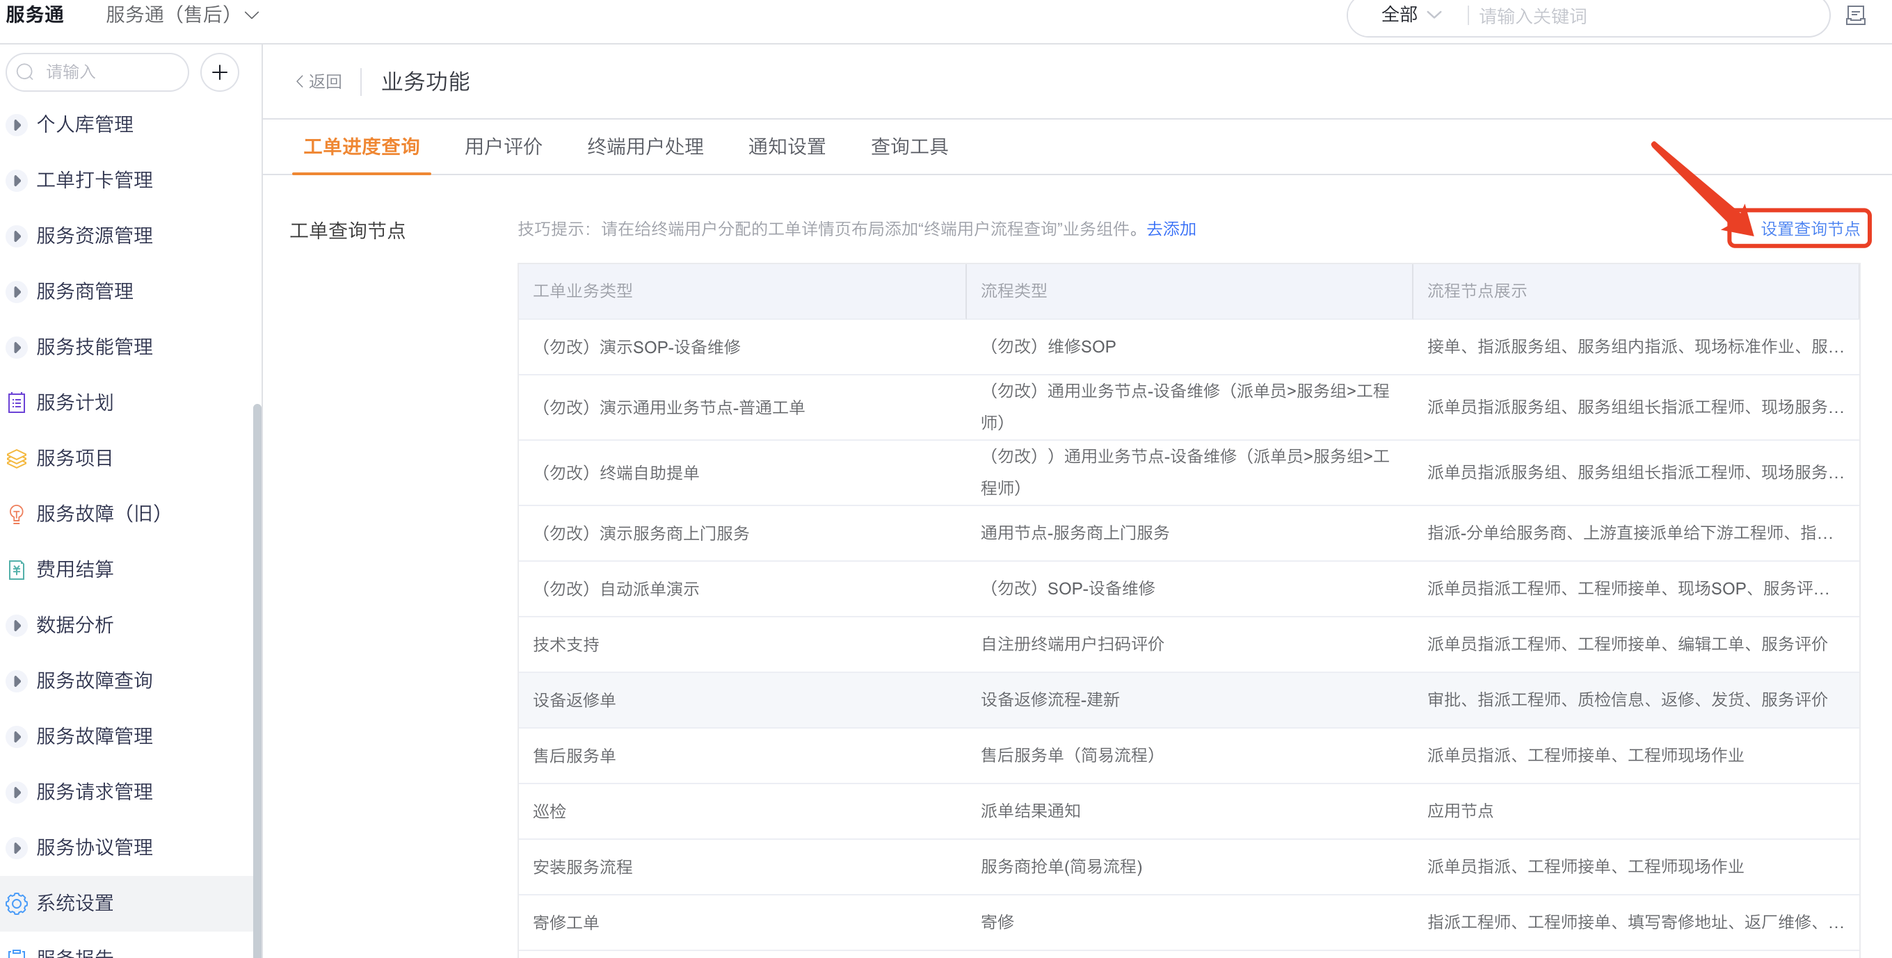The height and width of the screenshot is (958, 1892).
Task: Expand the 个人库管理 tree arrow
Action: point(16,125)
